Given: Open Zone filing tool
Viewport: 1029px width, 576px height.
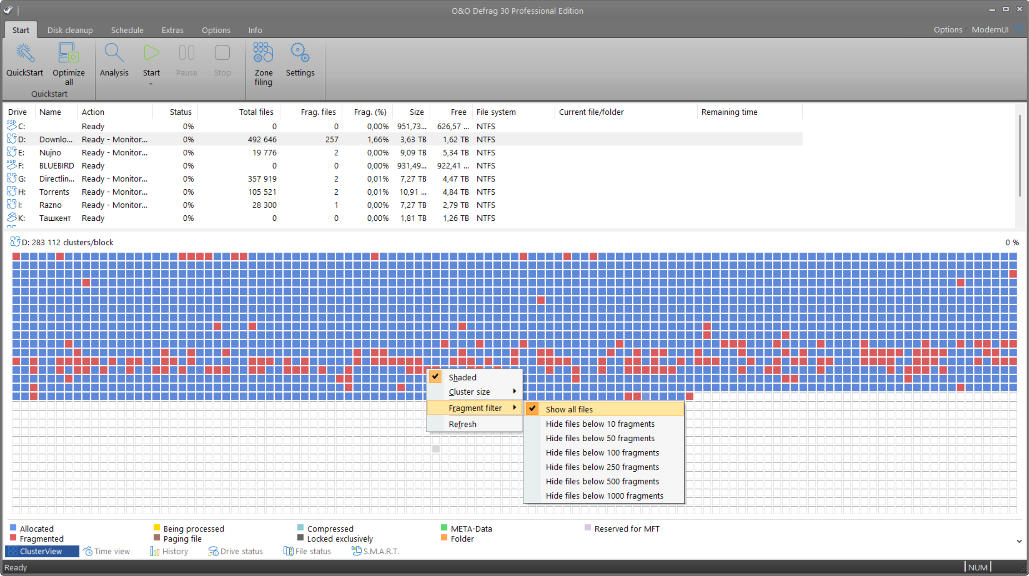Looking at the screenshot, I should 263,54.
